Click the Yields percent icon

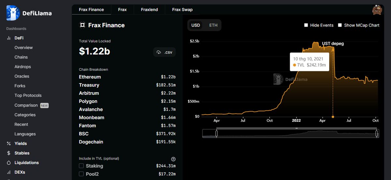[x=9, y=144]
